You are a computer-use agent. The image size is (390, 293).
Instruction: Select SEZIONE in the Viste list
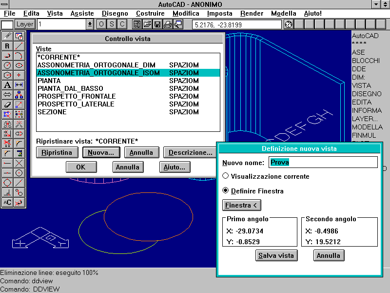[128, 112]
